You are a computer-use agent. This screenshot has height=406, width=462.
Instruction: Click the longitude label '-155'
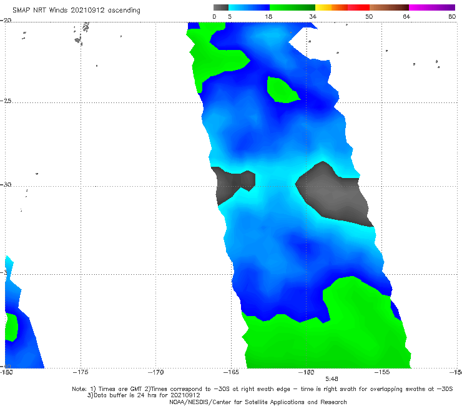click(382, 372)
